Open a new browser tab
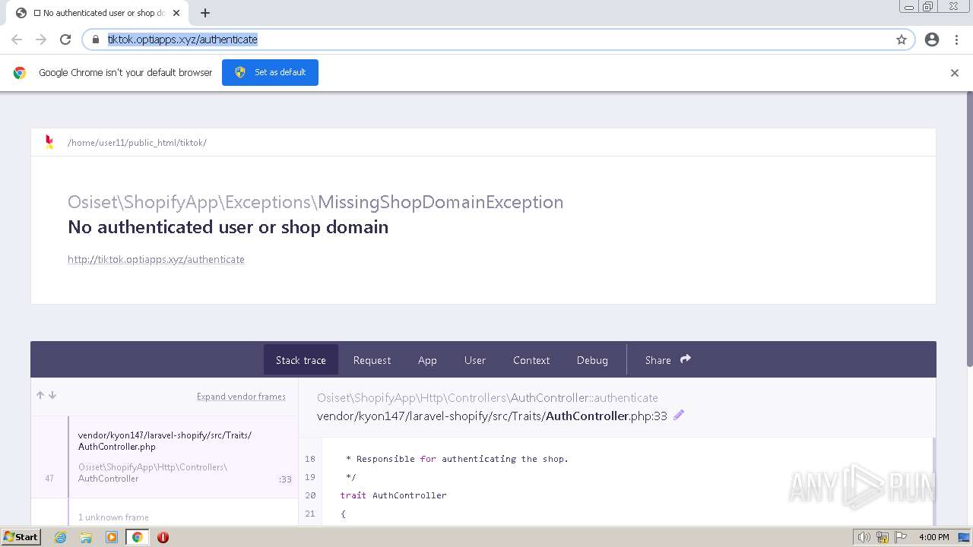This screenshot has width=973, height=547. pyautogui.click(x=205, y=13)
